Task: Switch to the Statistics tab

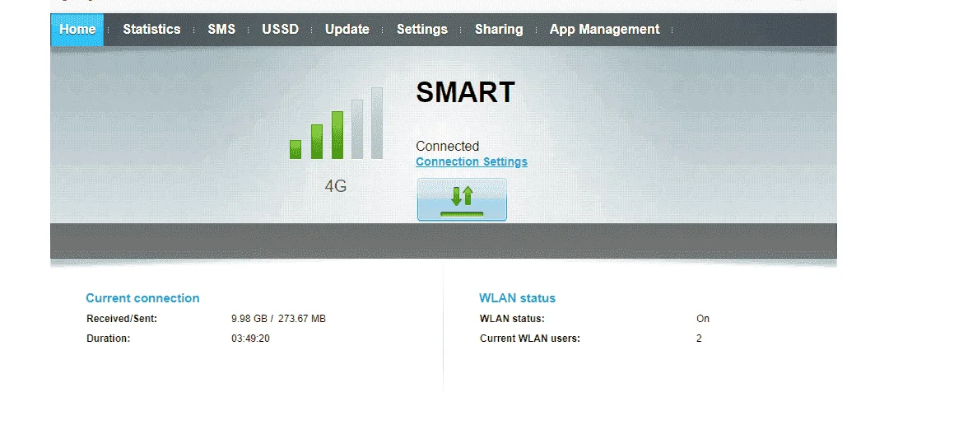Action: pyautogui.click(x=151, y=29)
